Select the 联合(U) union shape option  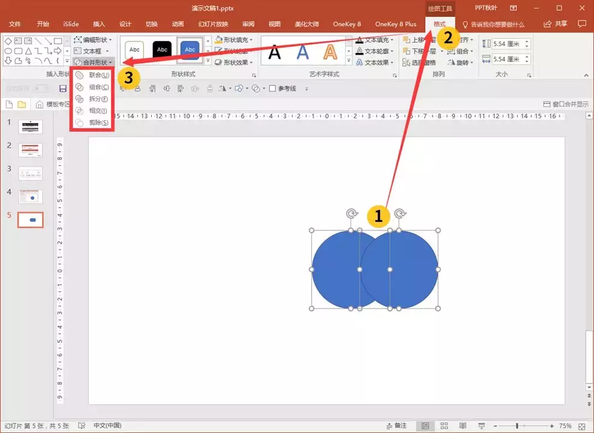pyautogui.click(x=92, y=75)
